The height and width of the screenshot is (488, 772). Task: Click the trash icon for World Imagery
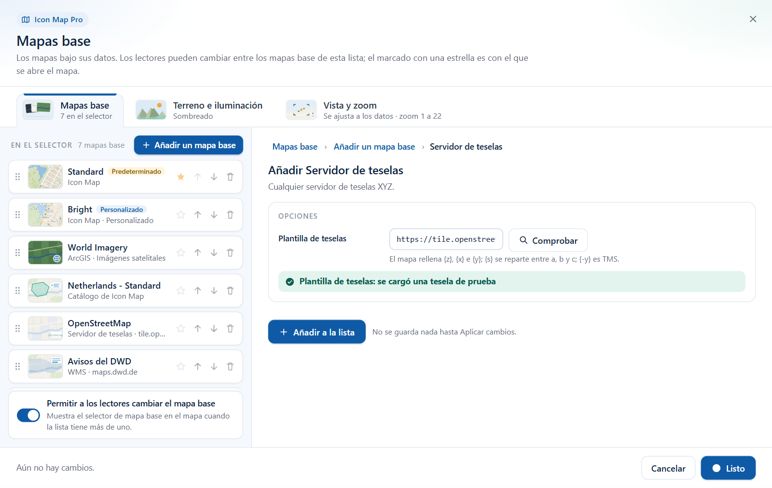click(230, 252)
